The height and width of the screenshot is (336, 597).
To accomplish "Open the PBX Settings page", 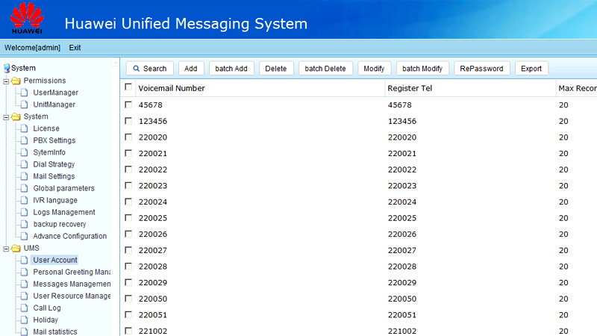I will coord(54,140).
